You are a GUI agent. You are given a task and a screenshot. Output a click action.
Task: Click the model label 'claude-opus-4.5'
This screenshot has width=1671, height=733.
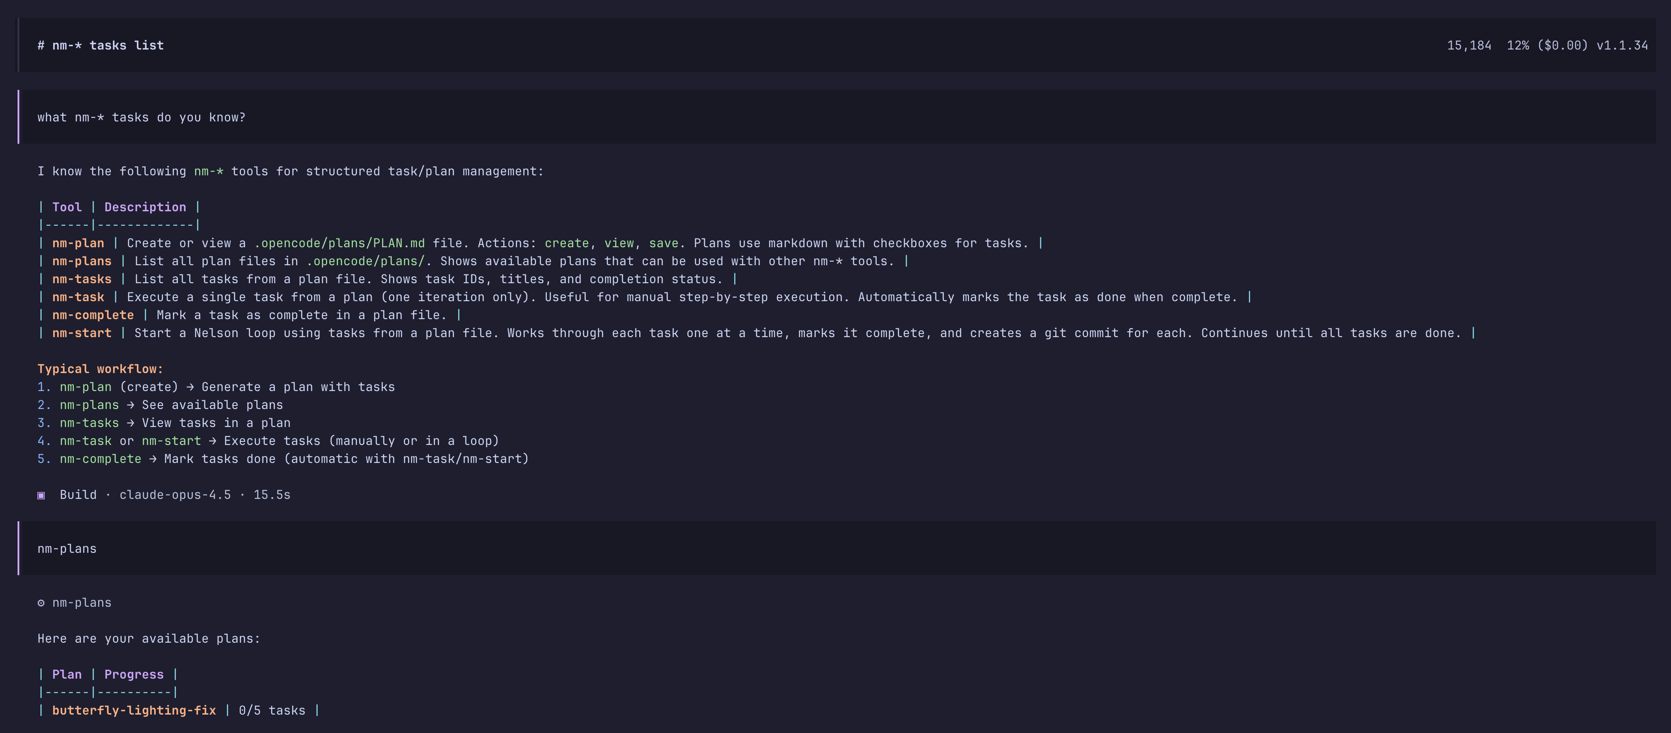pos(175,495)
